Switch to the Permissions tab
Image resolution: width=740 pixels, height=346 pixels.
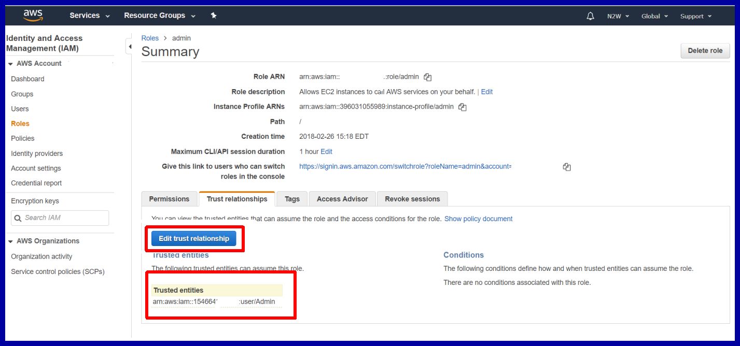pyautogui.click(x=169, y=199)
